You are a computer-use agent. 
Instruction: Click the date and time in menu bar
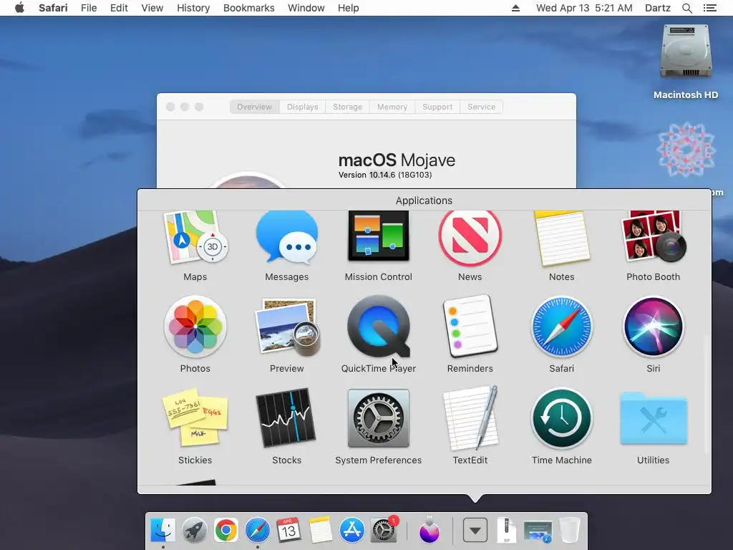[584, 8]
